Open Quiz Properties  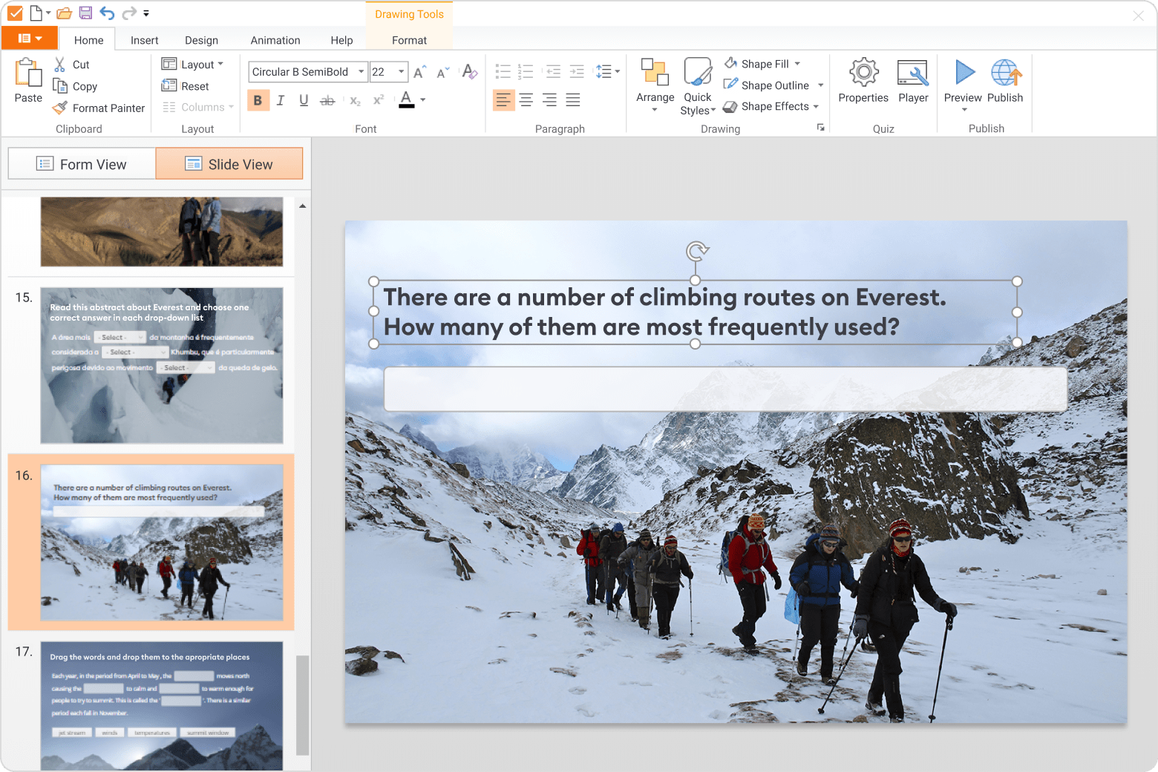(863, 82)
